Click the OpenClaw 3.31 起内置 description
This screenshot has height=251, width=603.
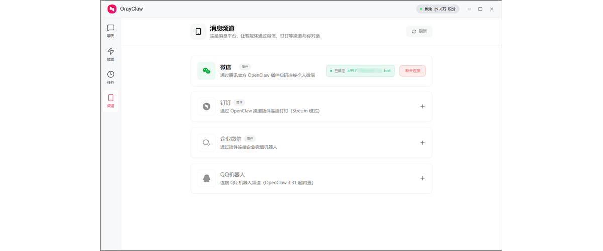tap(267, 182)
